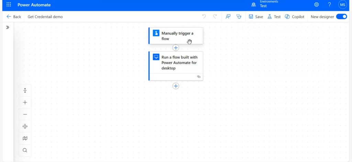352x162 pixels.
Task: Open the app launcher waffle icon
Action: click(9, 5)
